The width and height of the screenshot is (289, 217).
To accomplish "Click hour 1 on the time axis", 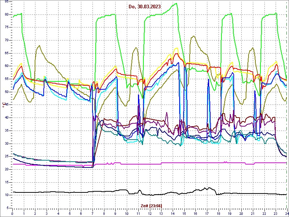I will pos(24,213).
